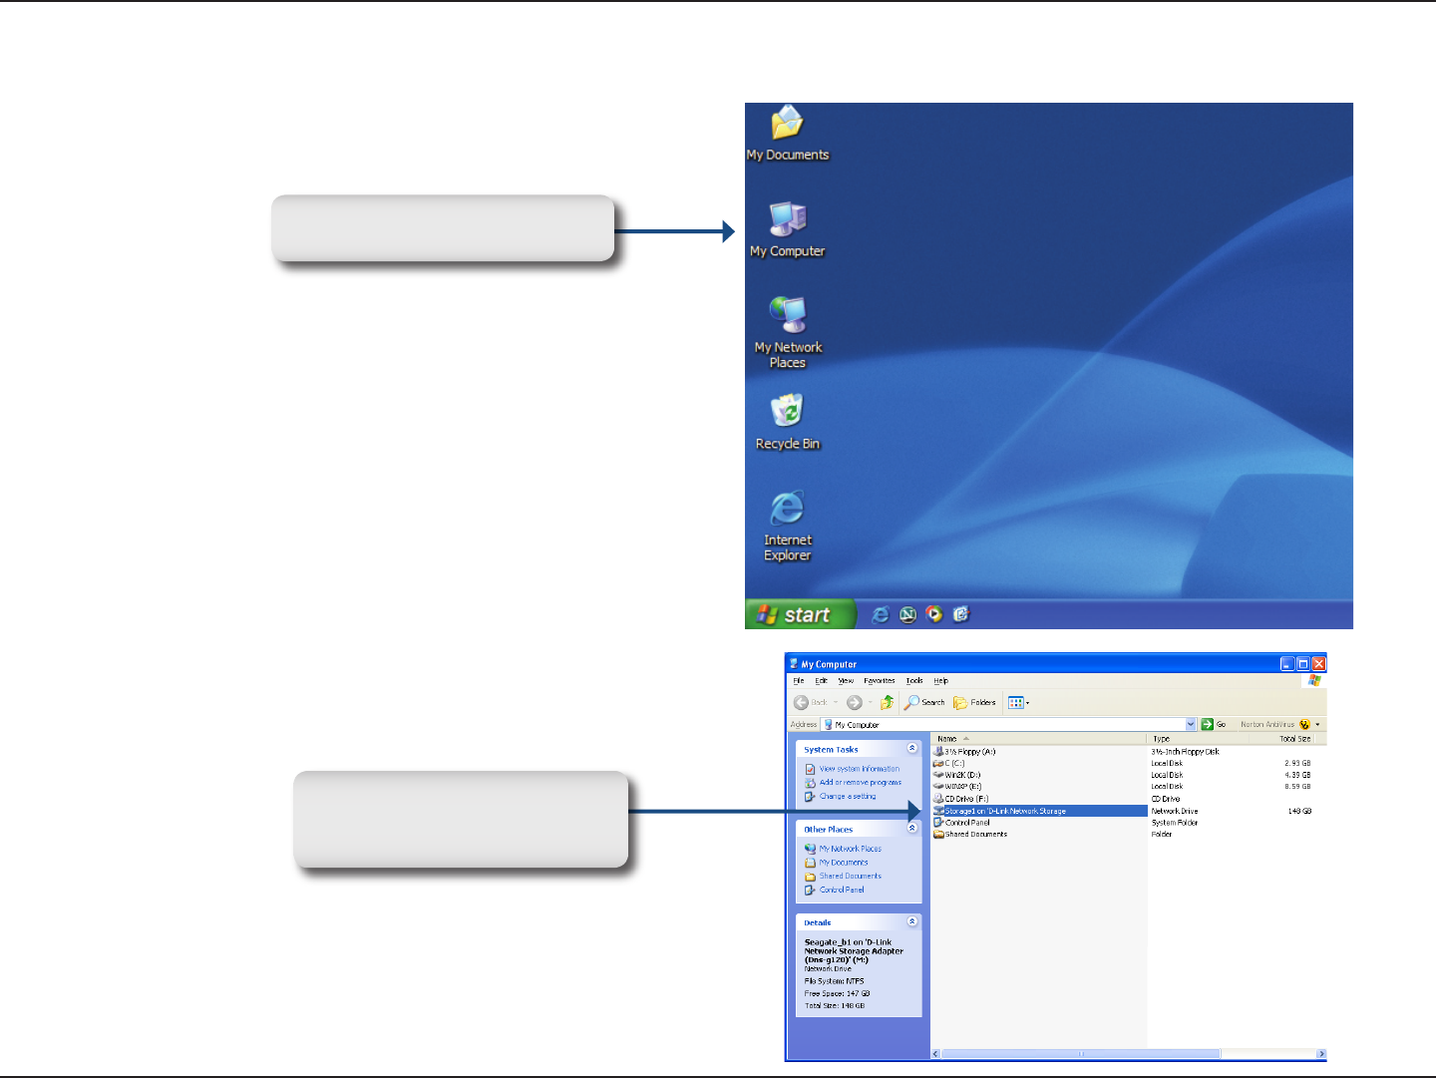This screenshot has height=1078, width=1436.
Task: Open the My Documents desktop icon
Action: pyautogui.click(x=787, y=134)
